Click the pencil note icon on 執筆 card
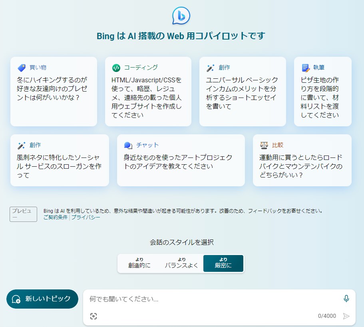364x327 pixels. [306, 68]
